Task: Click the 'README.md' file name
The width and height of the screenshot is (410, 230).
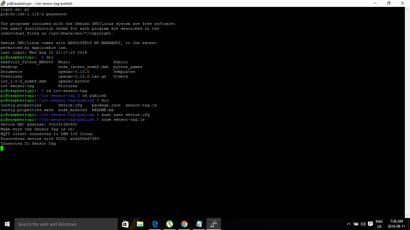Action: pos(103,110)
